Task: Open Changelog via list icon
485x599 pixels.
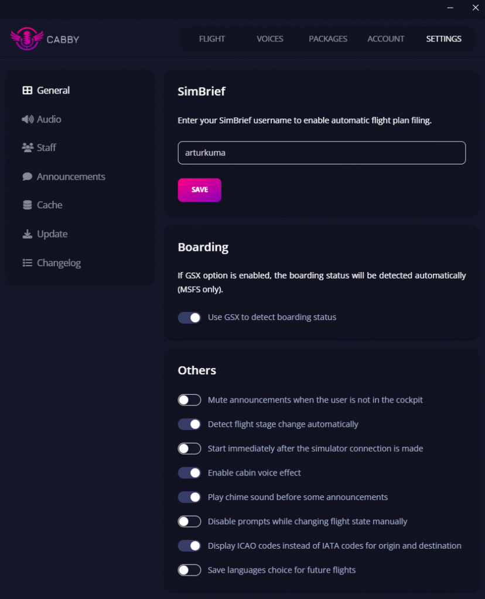Action: [27, 263]
